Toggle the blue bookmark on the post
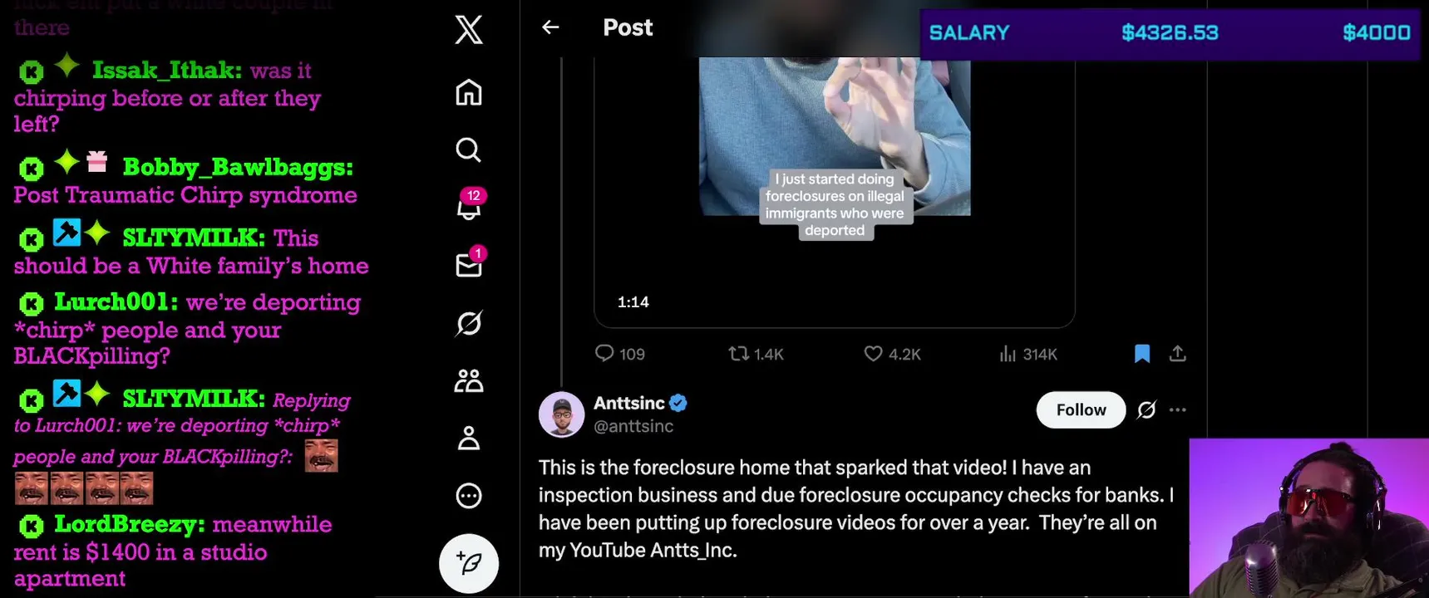The image size is (1429, 598). (x=1142, y=354)
